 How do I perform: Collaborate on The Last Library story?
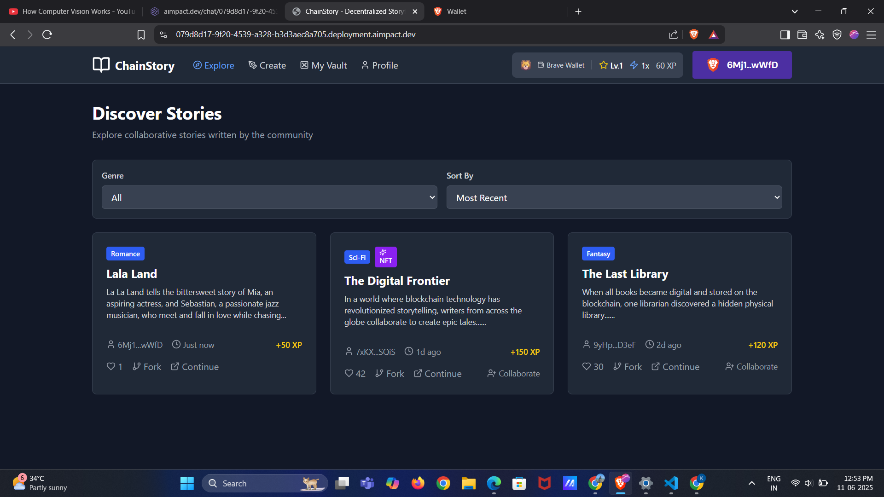tap(751, 366)
